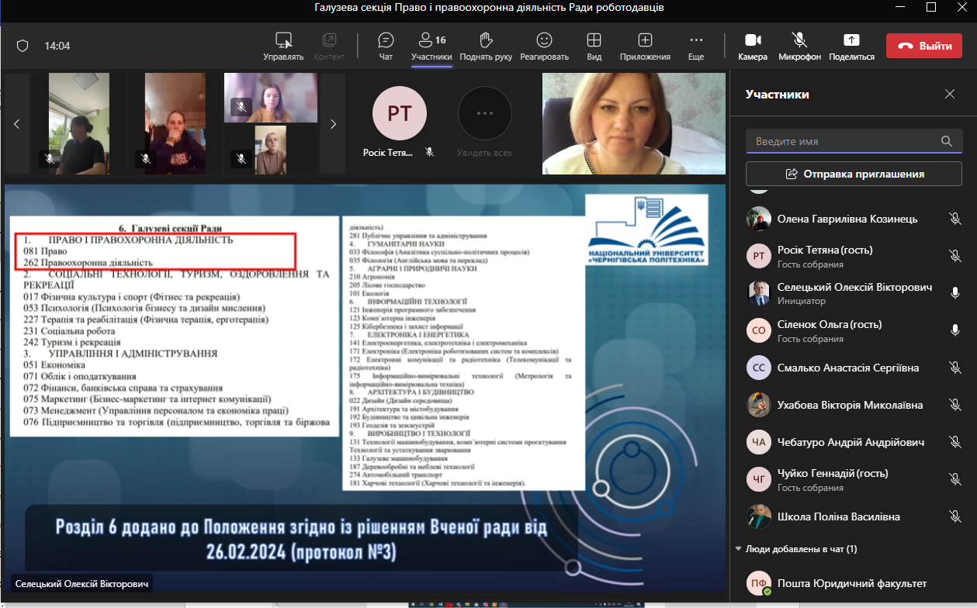Image resolution: width=977 pixels, height=608 pixels.
Task: Close the Участники side panel
Action: (x=950, y=94)
